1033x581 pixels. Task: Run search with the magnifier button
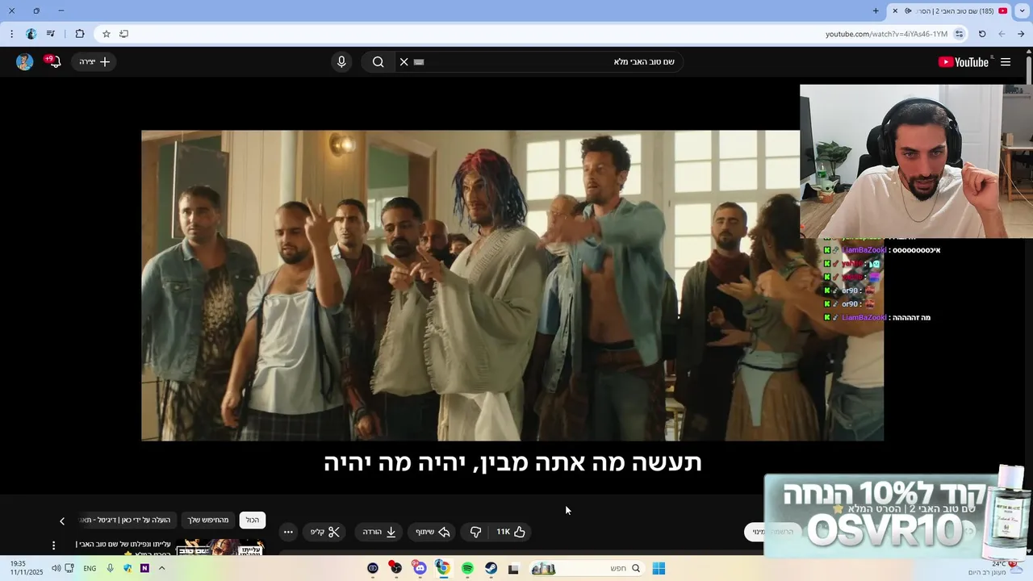click(378, 62)
